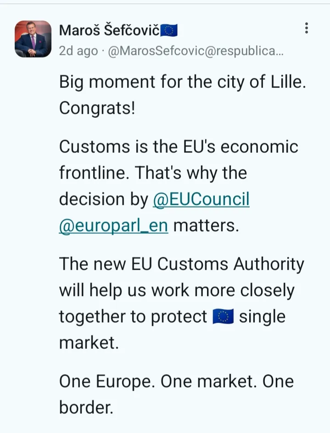Click the "frontline. That's why the" line
The height and width of the screenshot is (433, 330).
coord(153,173)
